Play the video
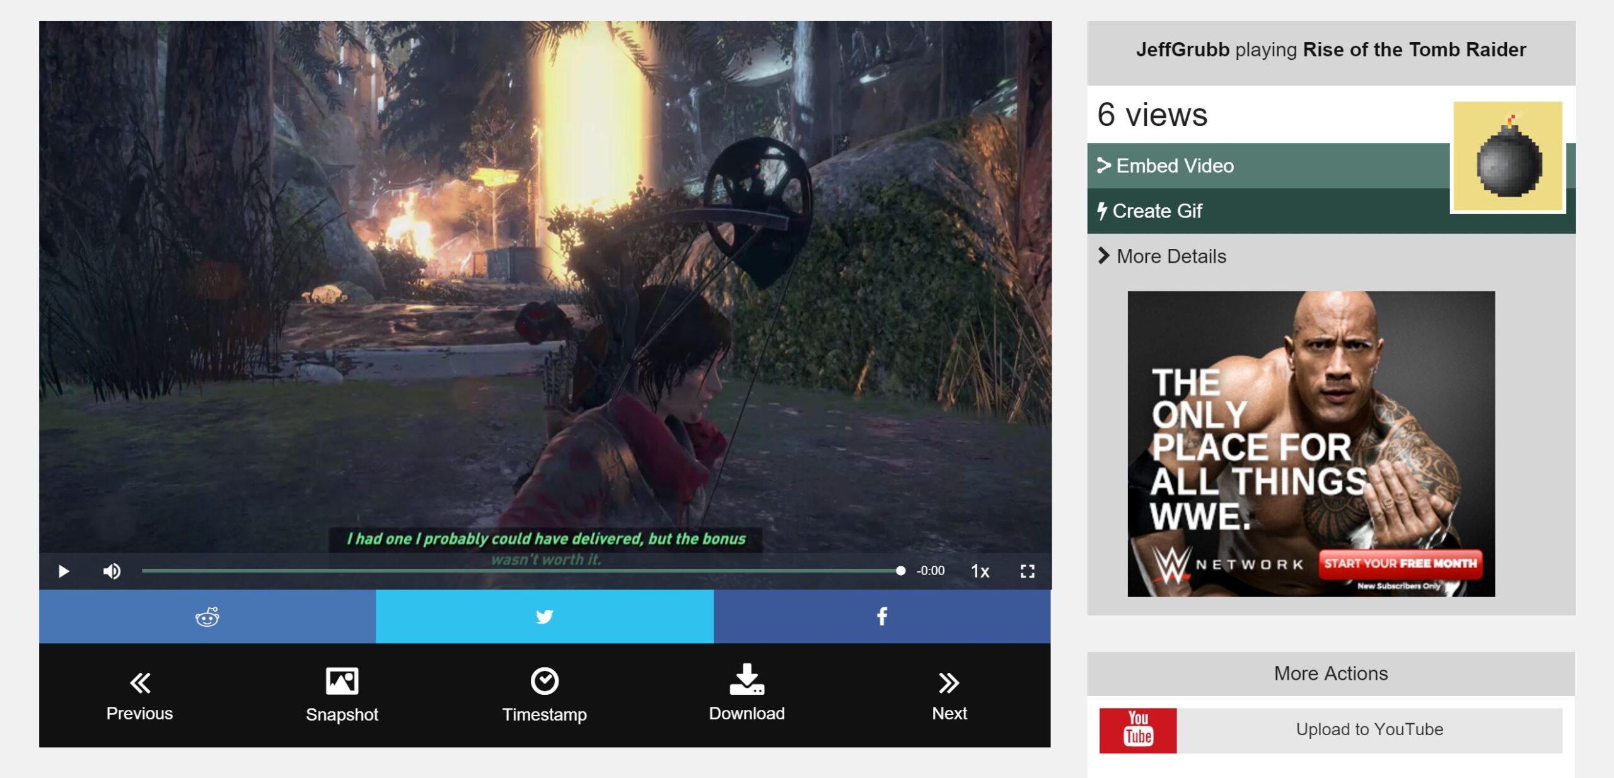Viewport: 1614px width, 778px height. coord(64,571)
